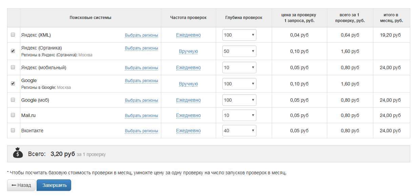The height and width of the screenshot is (196, 414).
Task: Click Вручную link in Яндекс (Органика) row
Action: point(188,51)
